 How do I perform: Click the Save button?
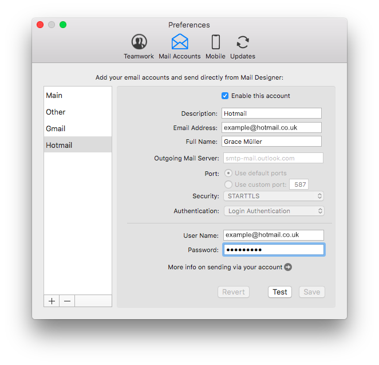(x=311, y=292)
